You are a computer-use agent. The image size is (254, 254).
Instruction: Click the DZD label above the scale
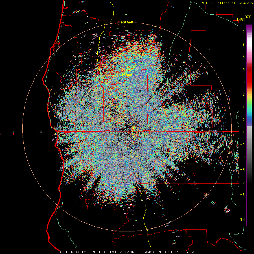[248, 17]
